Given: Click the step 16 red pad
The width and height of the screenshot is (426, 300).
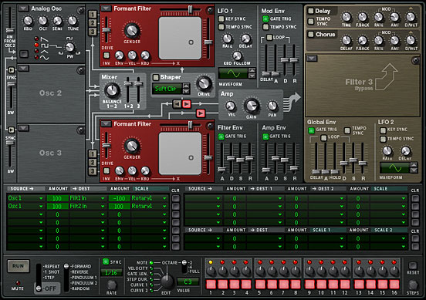Looking at the screenshot, I should [394, 285].
